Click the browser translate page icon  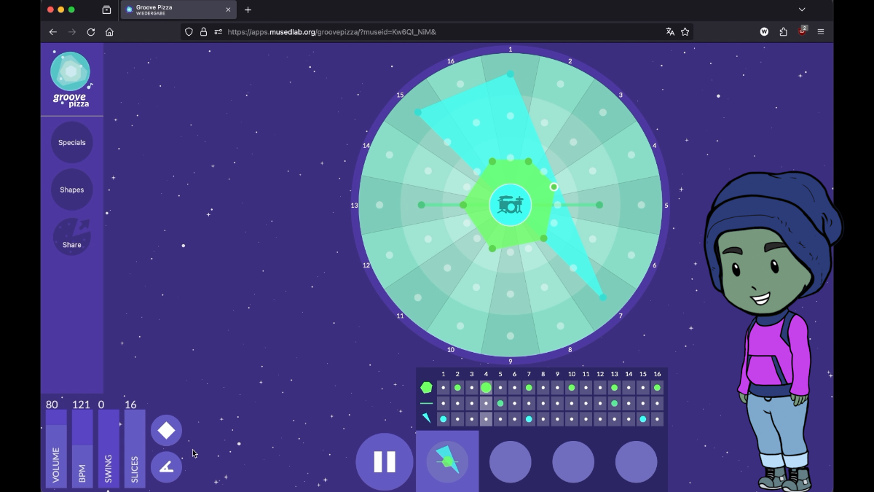[670, 31]
